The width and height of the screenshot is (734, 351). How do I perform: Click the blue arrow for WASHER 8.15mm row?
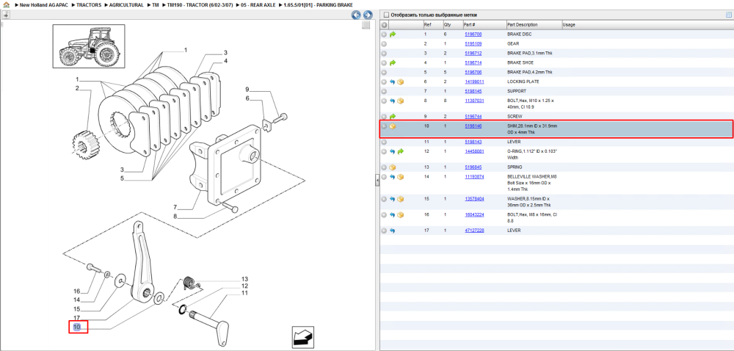pyautogui.click(x=392, y=199)
